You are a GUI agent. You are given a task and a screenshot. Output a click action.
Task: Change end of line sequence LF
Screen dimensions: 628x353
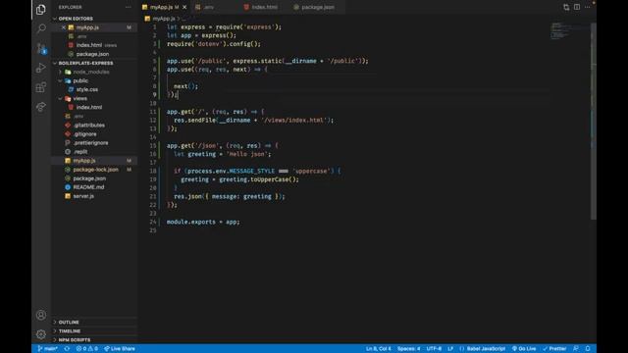(450, 349)
